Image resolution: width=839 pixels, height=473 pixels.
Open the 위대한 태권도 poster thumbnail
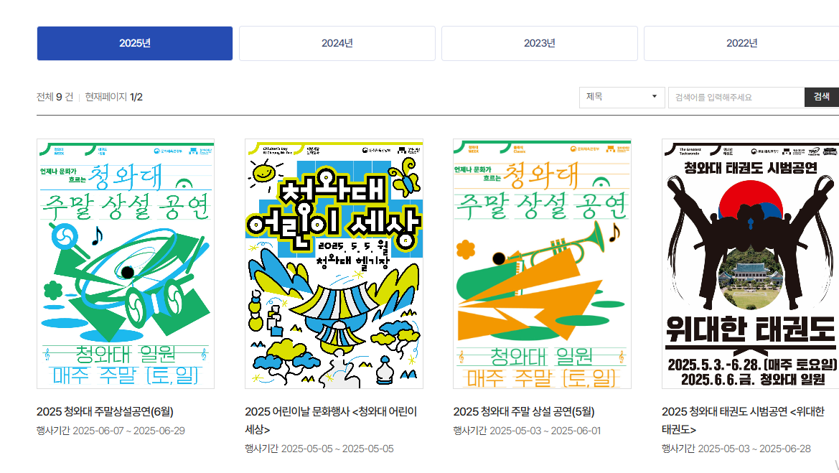tap(750, 264)
